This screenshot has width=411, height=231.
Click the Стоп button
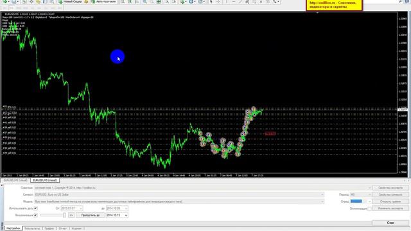[x=390, y=223]
